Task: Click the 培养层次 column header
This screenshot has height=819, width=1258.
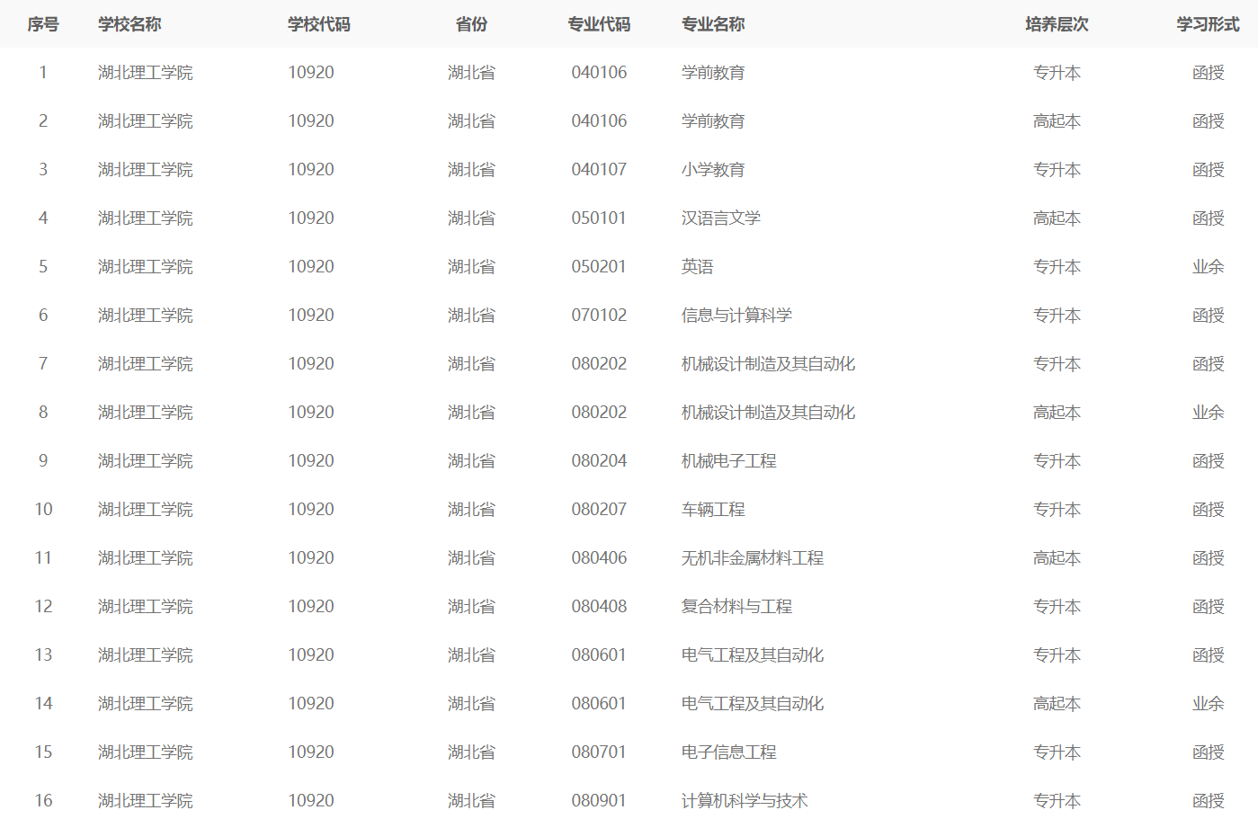Action: 1057,24
